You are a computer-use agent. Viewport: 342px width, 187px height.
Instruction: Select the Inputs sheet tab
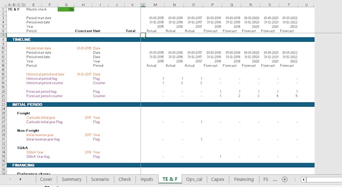click(146, 179)
